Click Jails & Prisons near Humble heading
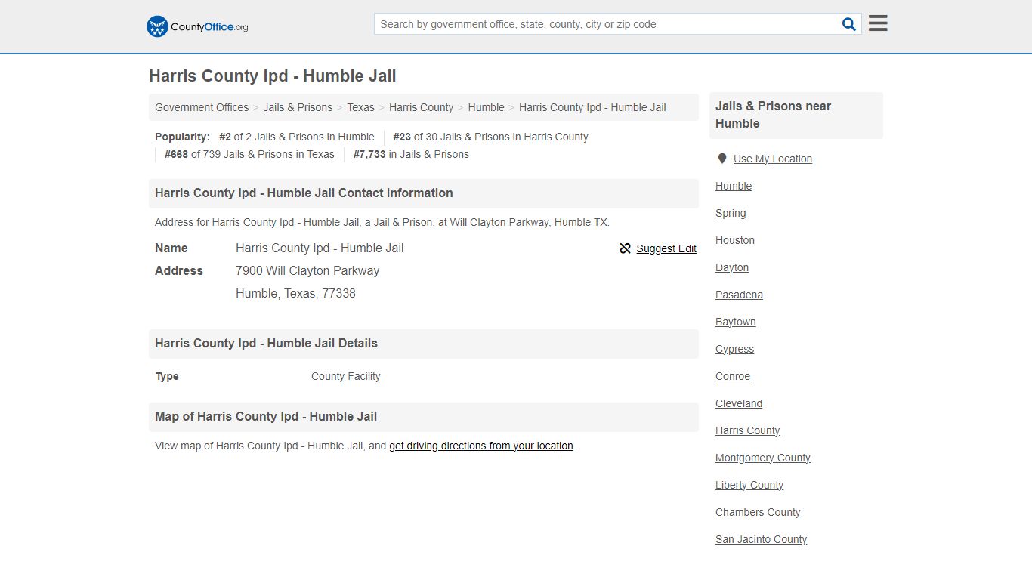Image resolution: width=1032 pixels, height=580 pixels. tap(773, 115)
